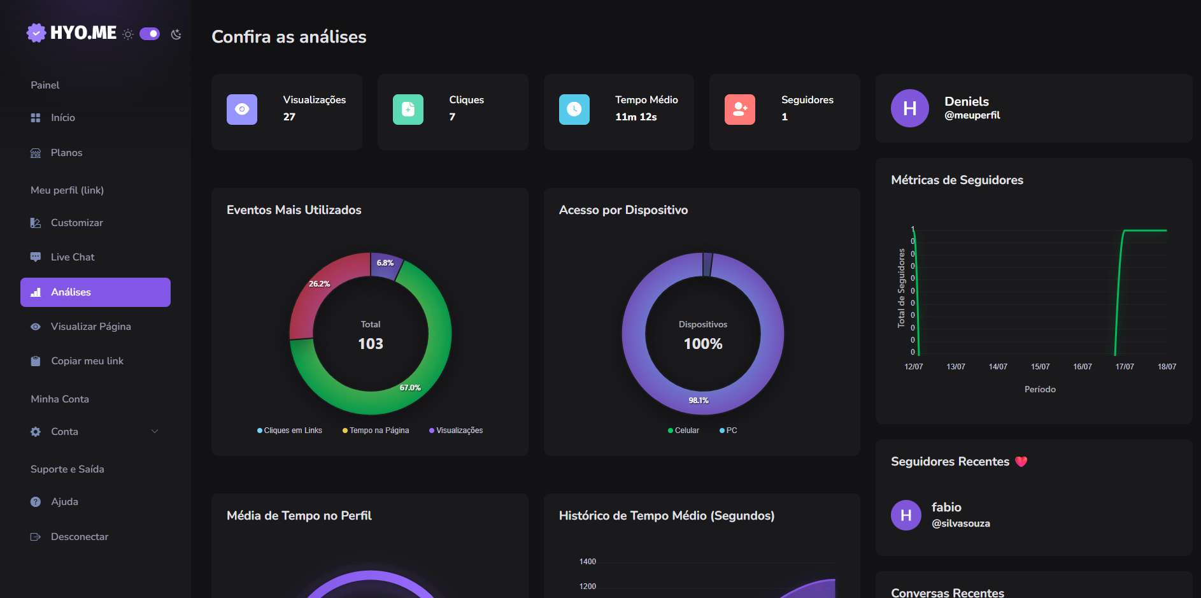The height and width of the screenshot is (598, 1201).
Task: Click the 12/07 date label
Action: click(914, 367)
